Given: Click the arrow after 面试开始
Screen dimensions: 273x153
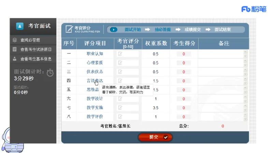Looking at the screenshot, I should click(x=147, y=30).
